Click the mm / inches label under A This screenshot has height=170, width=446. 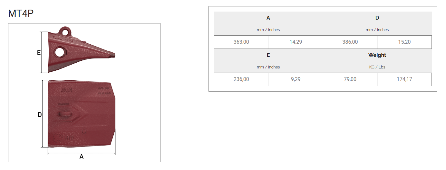[x=268, y=30]
